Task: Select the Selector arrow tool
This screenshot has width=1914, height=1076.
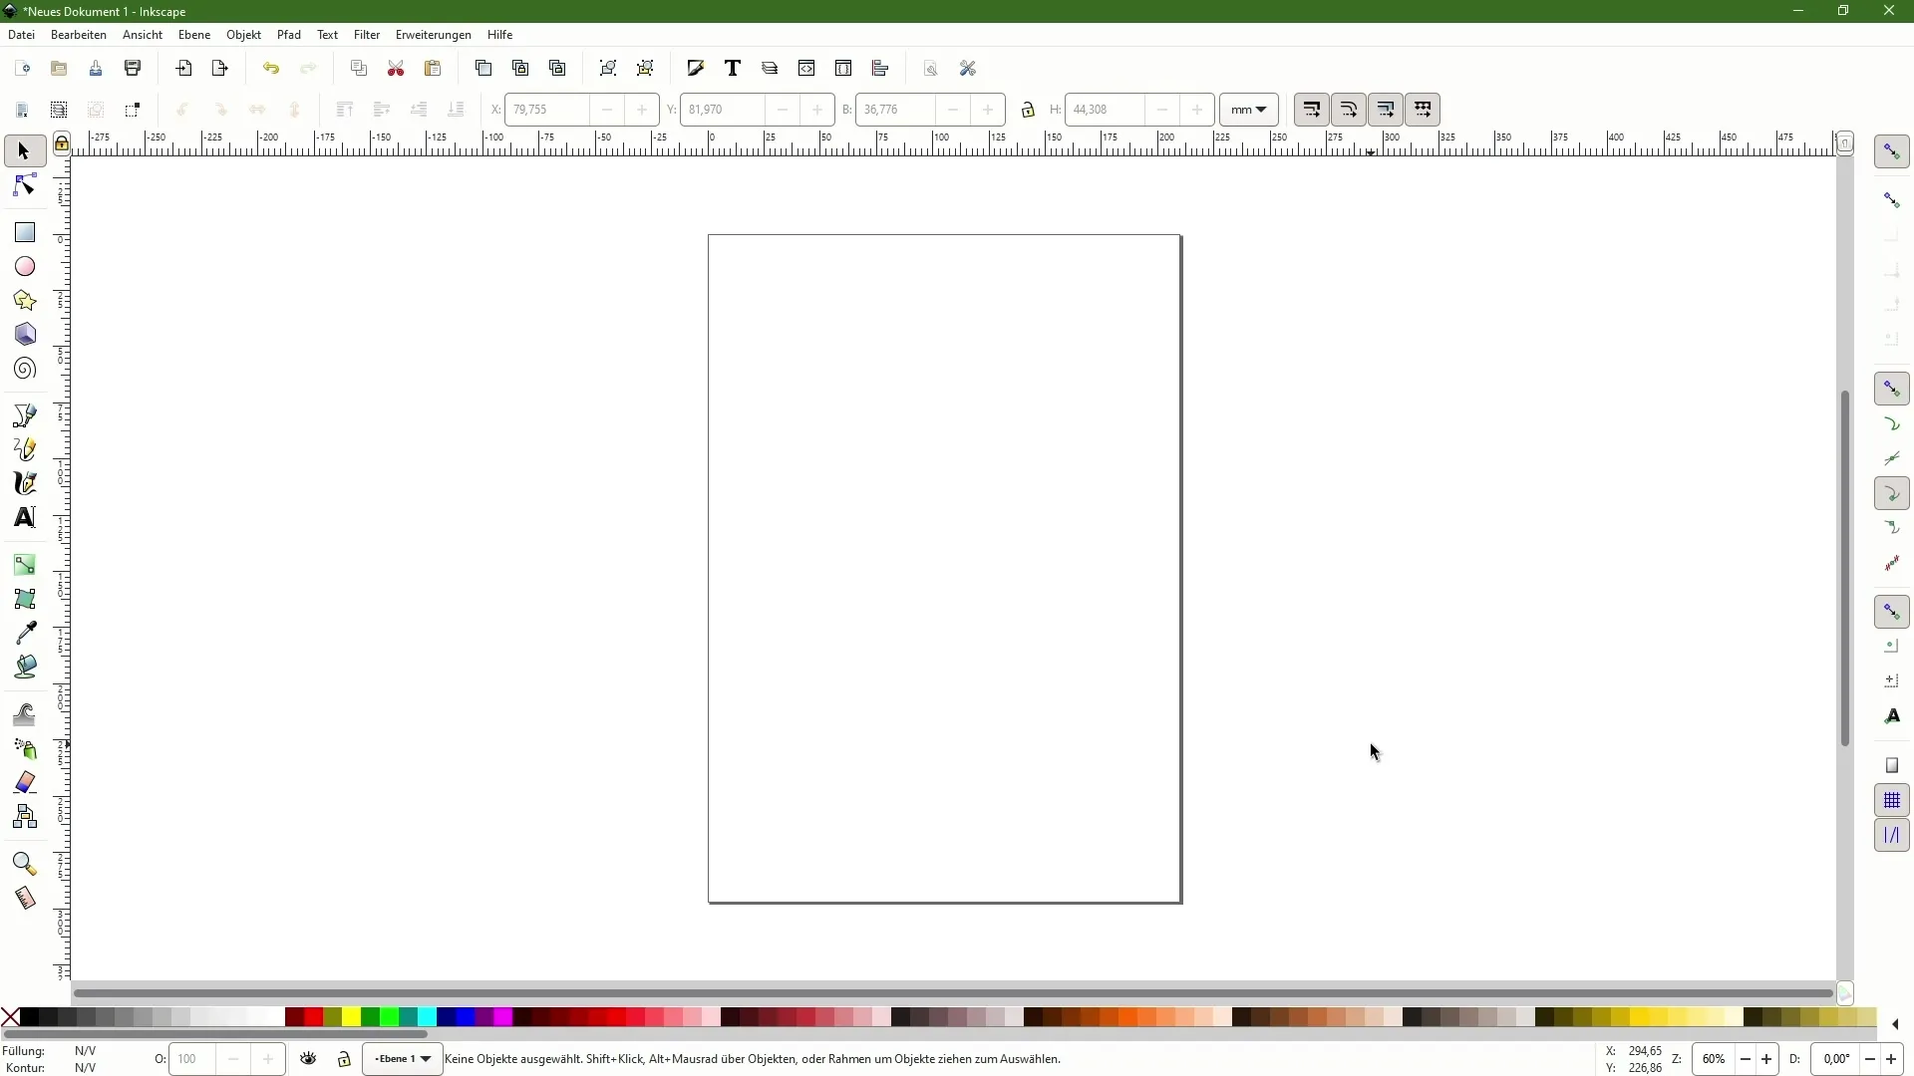Action: pos(24,151)
